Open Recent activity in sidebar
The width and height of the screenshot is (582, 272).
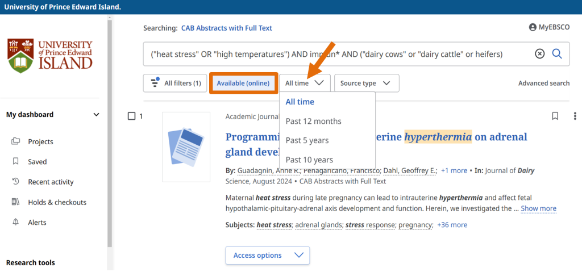[51, 182]
